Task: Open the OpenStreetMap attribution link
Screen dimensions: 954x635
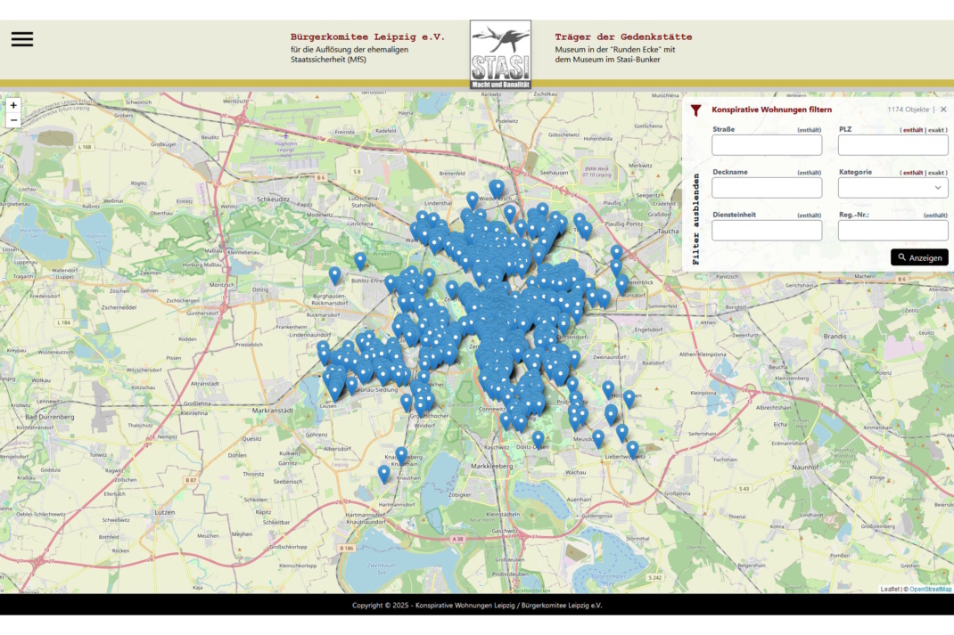Action: click(x=930, y=589)
